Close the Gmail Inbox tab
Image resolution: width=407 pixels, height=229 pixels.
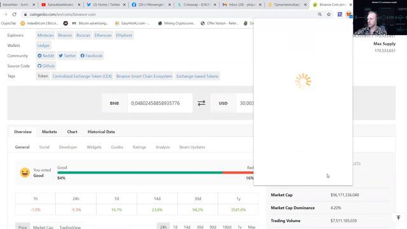point(260,4)
